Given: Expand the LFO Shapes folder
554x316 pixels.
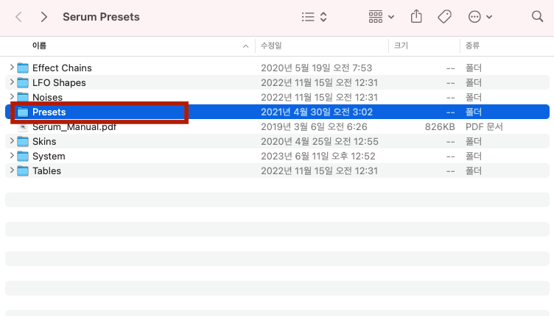Looking at the screenshot, I should point(12,82).
